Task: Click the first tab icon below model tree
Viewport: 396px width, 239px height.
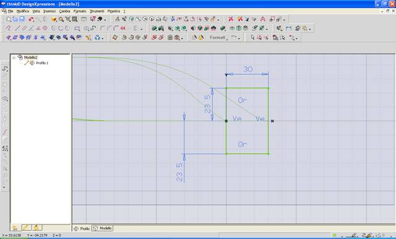Action: [x=15, y=228]
